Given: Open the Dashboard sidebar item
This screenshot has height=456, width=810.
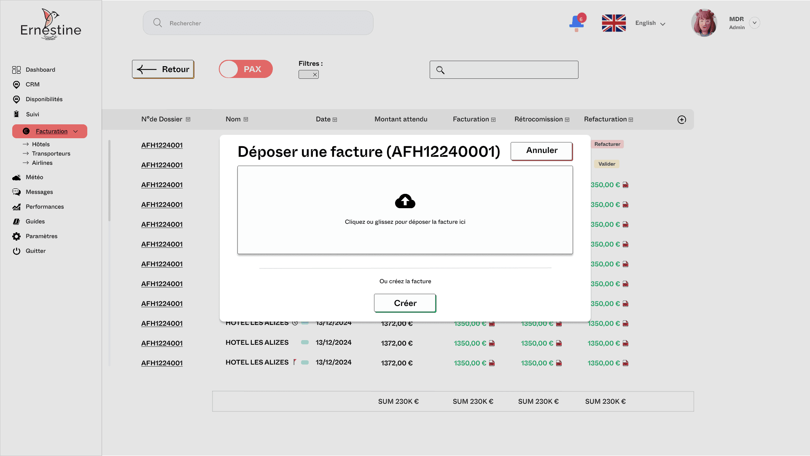Looking at the screenshot, I should coord(40,70).
